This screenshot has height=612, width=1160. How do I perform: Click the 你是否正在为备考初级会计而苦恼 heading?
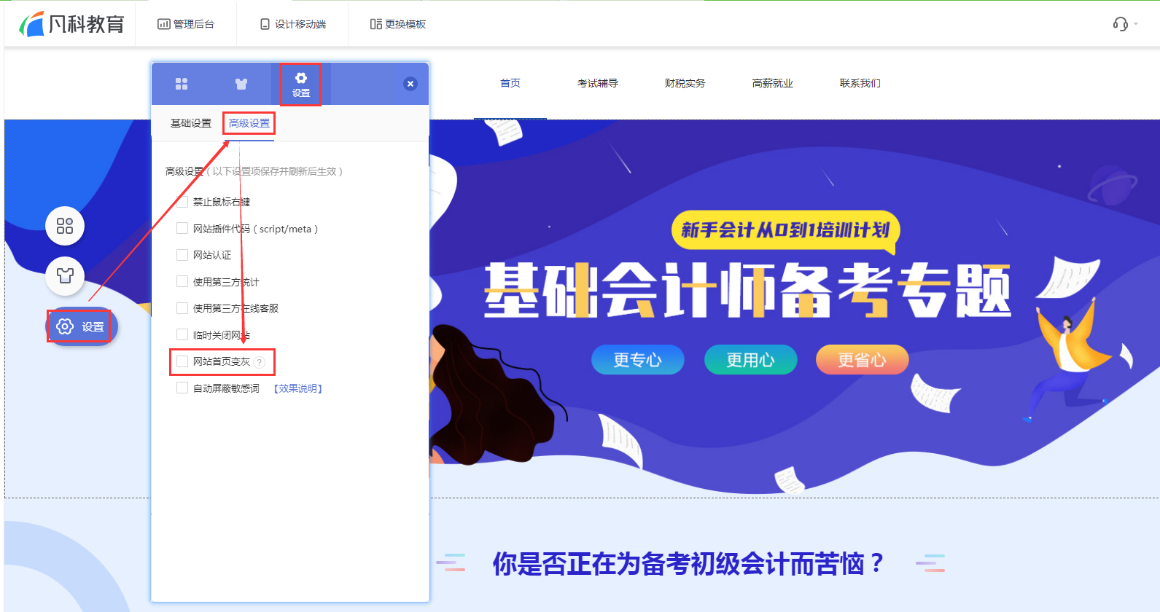coord(689,563)
